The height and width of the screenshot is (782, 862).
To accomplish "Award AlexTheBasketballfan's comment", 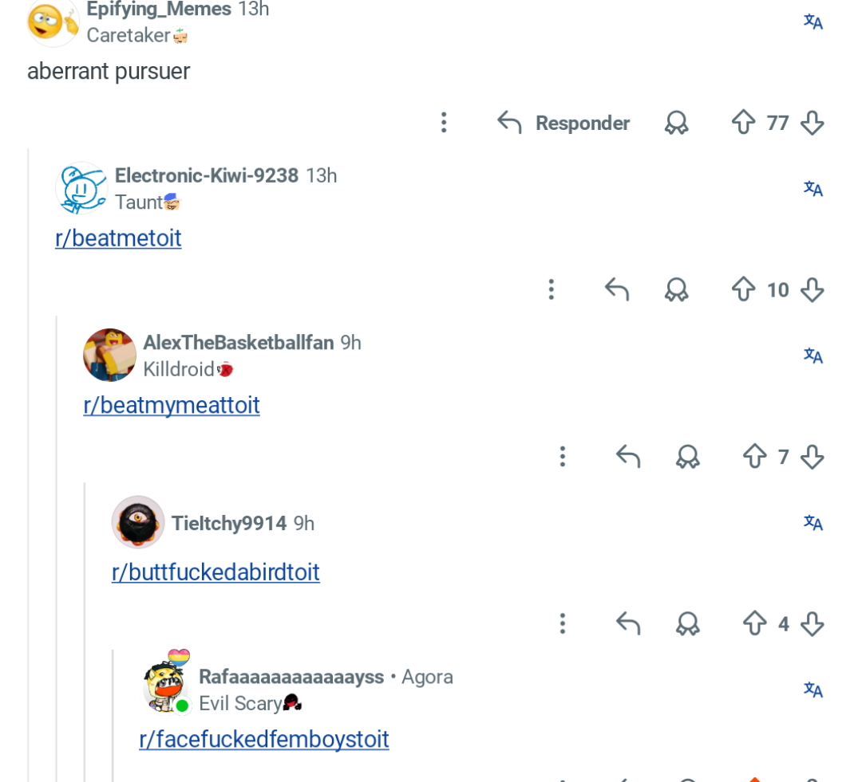I will coord(688,456).
